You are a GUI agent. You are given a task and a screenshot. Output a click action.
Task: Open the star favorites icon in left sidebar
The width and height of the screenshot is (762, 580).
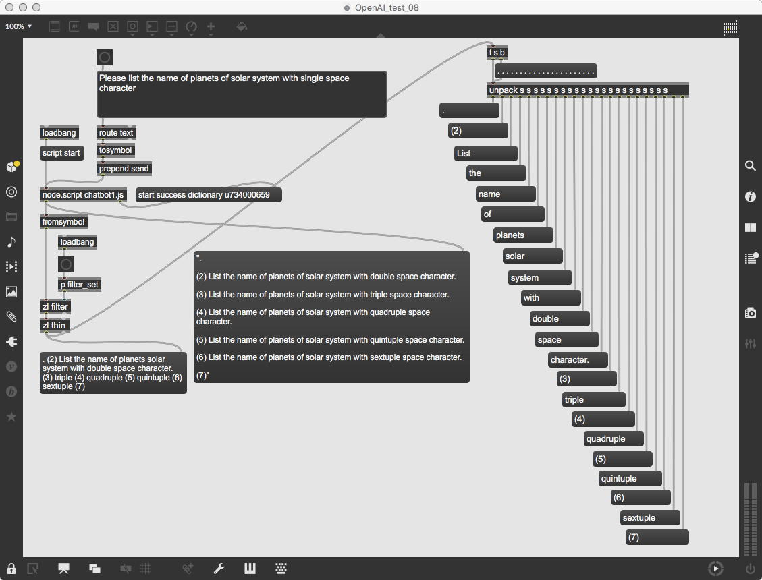tap(11, 417)
